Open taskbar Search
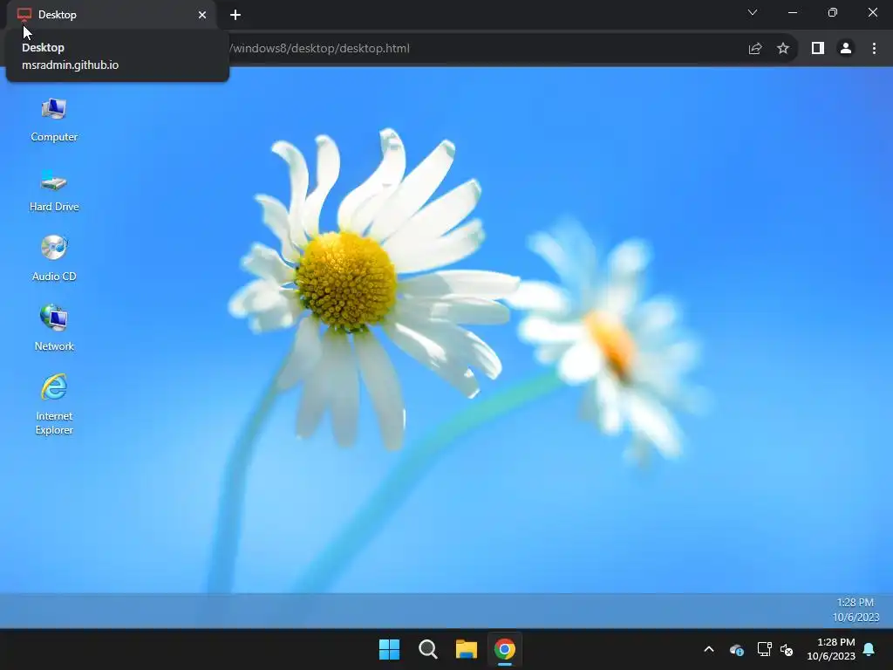Image resolution: width=893 pixels, height=670 pixels. click(x=427, y=649)
